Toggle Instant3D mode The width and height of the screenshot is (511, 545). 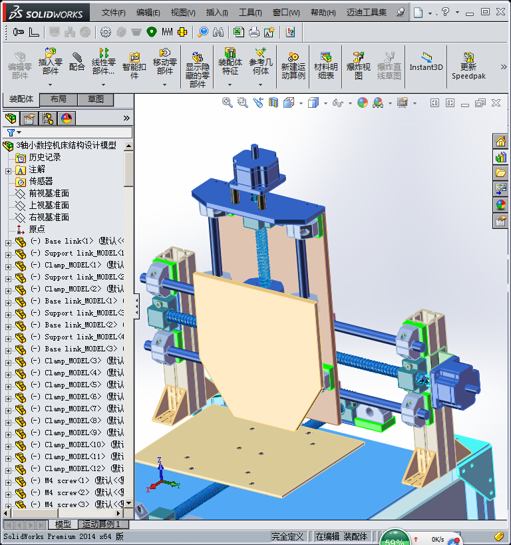[426, 63]
